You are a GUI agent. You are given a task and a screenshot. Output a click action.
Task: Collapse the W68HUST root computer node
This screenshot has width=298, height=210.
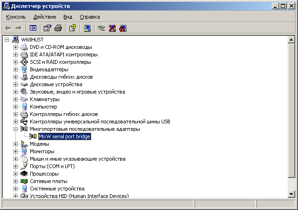coord(7,40)
